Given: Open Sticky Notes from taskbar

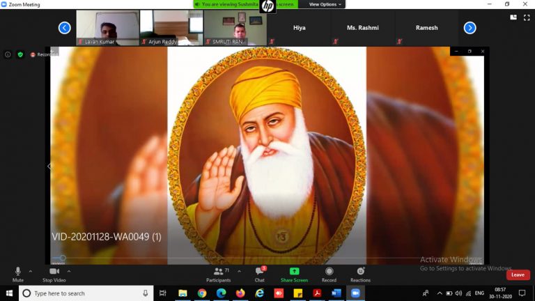Looking at the screenshot, I should point(298,293).
